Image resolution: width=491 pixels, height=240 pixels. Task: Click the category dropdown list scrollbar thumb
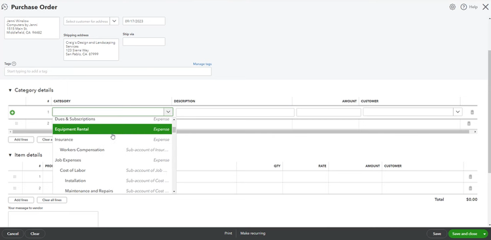coord(174,130)
